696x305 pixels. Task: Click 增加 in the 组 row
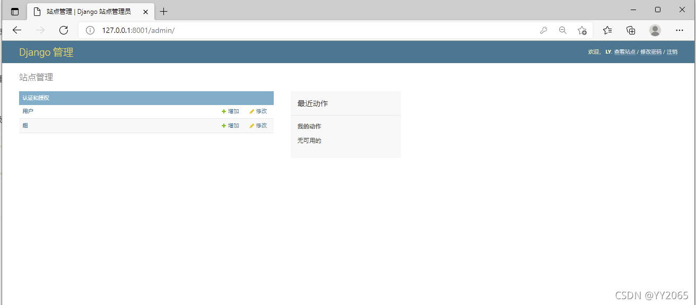(x=230, y=126)
